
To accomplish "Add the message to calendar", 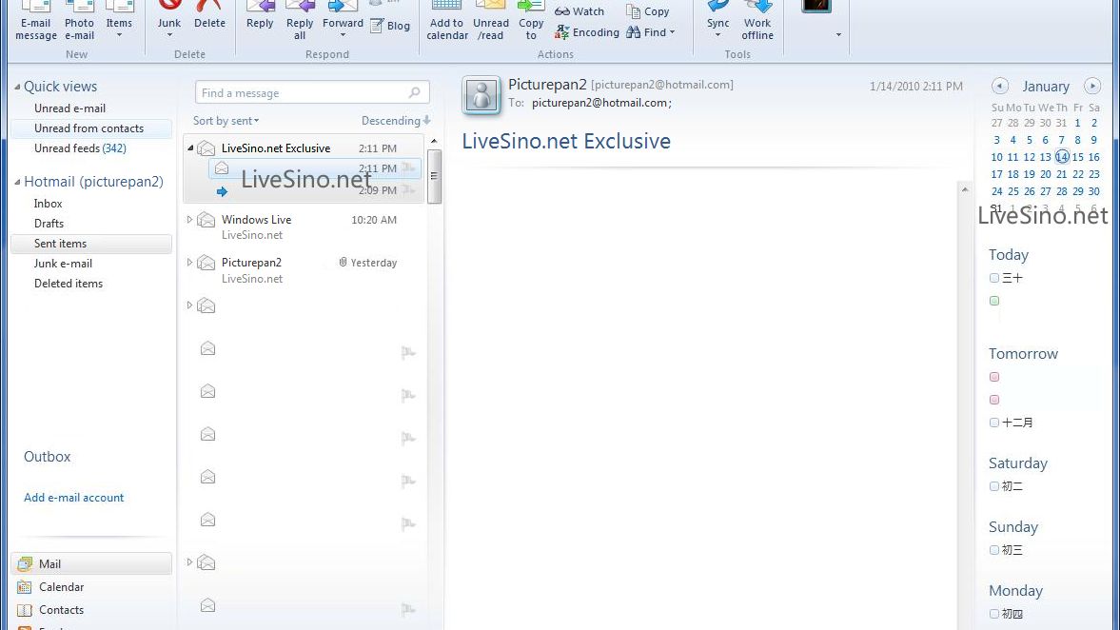I will click(x=446, y=21).
